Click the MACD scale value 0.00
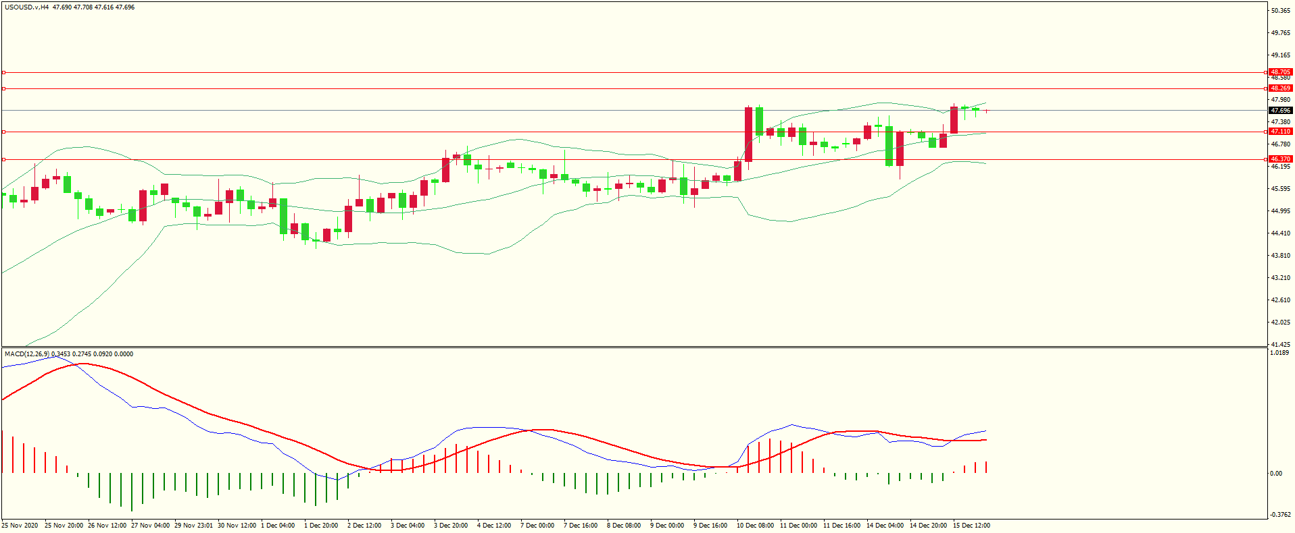The height and width of the screenshot is (533, 1295). [1276, 474]
